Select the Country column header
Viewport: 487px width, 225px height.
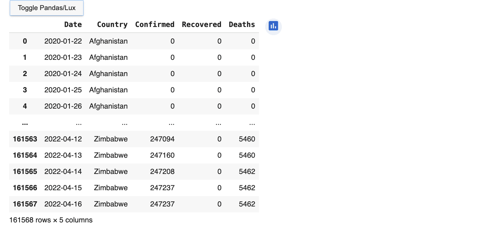112,24
